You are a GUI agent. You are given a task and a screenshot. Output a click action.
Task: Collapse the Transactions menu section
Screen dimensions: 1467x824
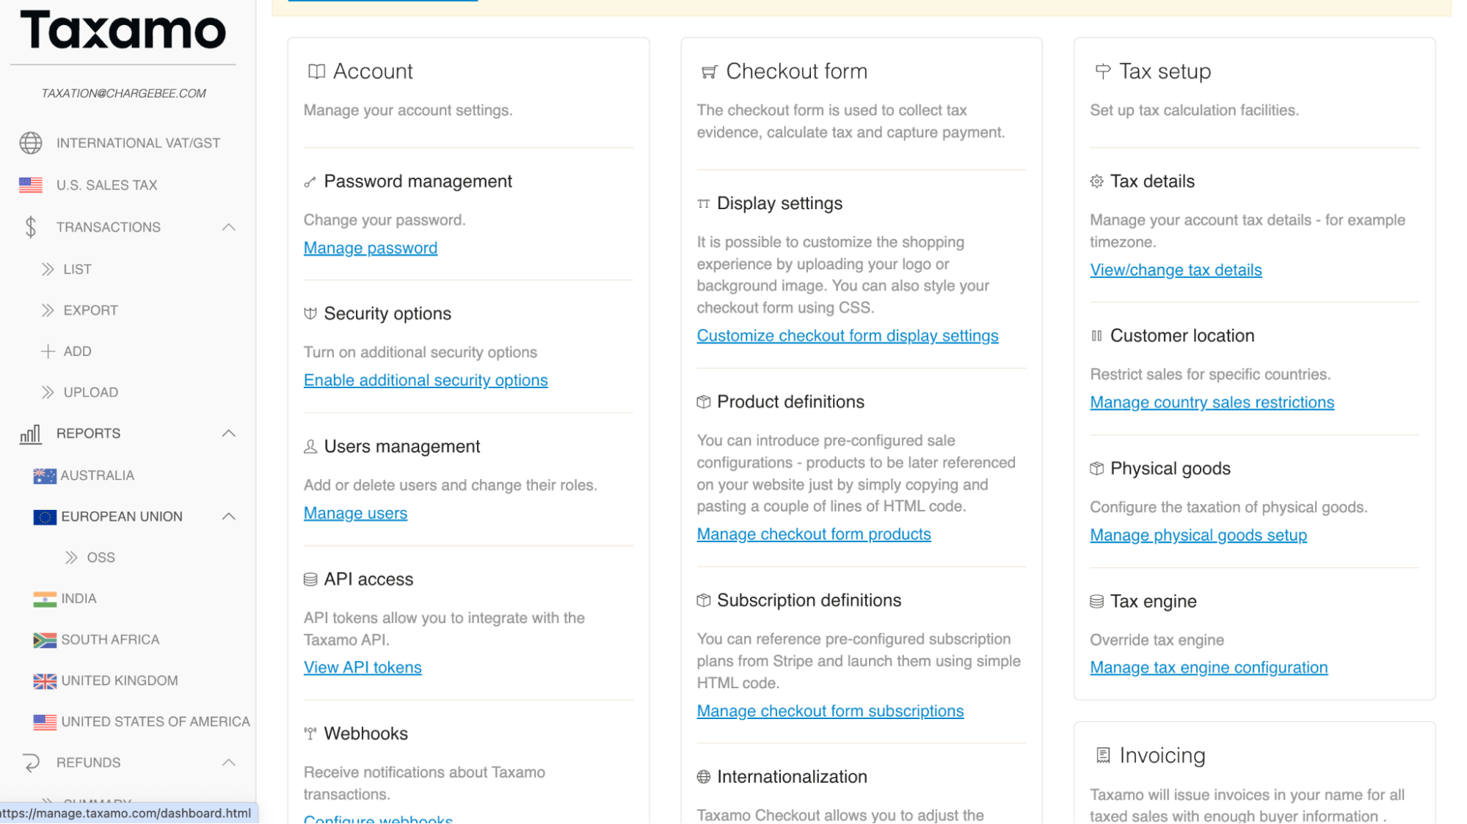229,227
